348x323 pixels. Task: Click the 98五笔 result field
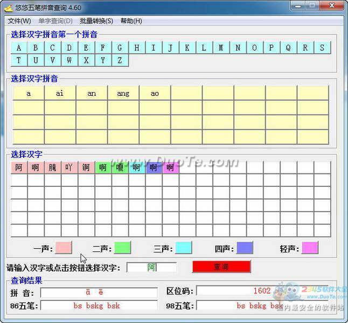262,305
